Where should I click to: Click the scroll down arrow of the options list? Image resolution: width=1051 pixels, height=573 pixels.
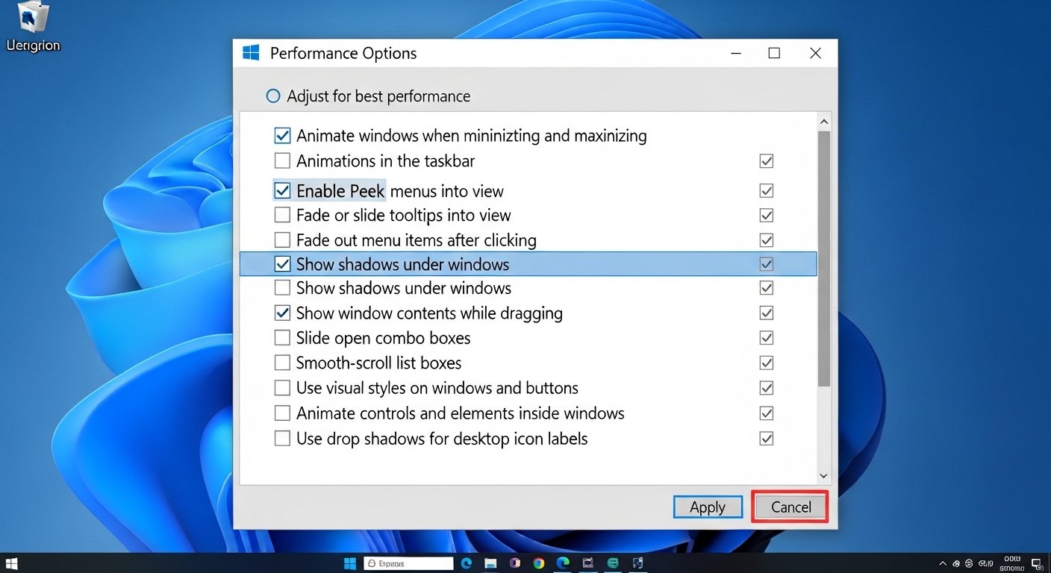pos(824,475)
